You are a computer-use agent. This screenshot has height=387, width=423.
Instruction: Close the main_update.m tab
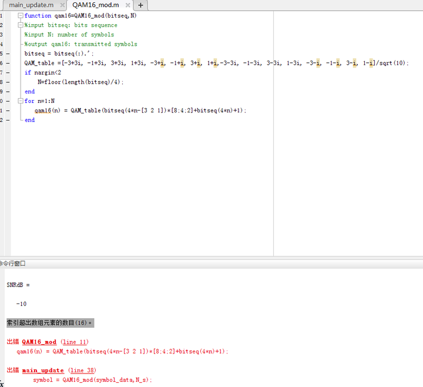62,5
